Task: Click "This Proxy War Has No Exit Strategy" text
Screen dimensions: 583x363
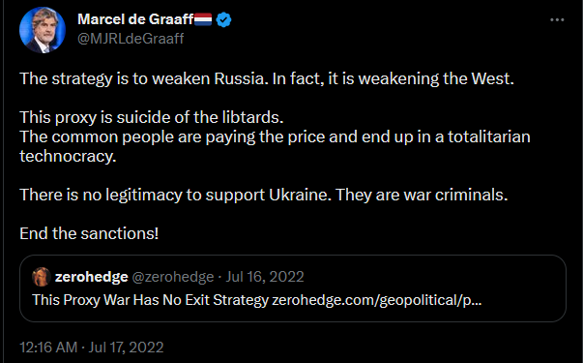Action: (x=150, y=300)
